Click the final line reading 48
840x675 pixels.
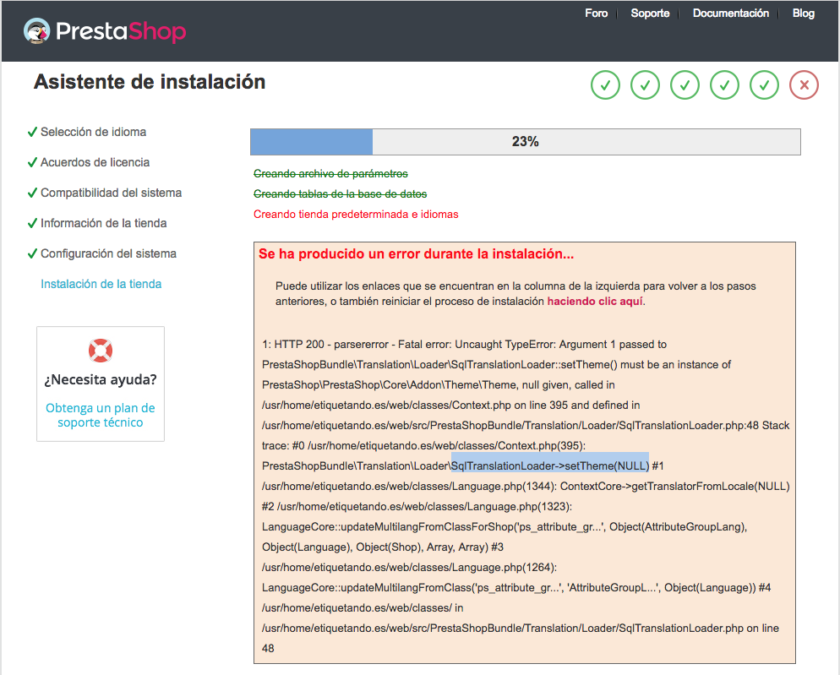pyautogui.click(x=268, y=648)
